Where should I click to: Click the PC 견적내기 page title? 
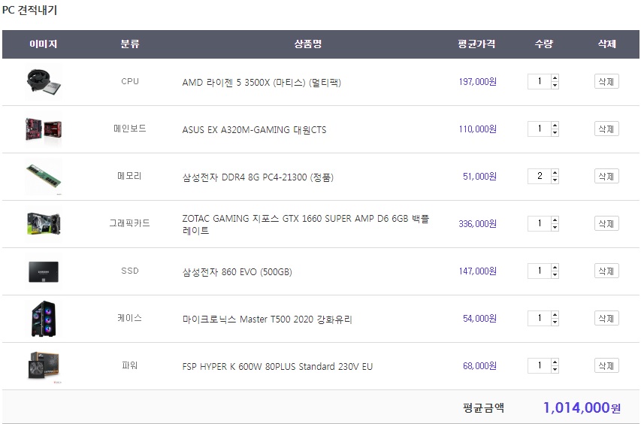tap(29, 10)
